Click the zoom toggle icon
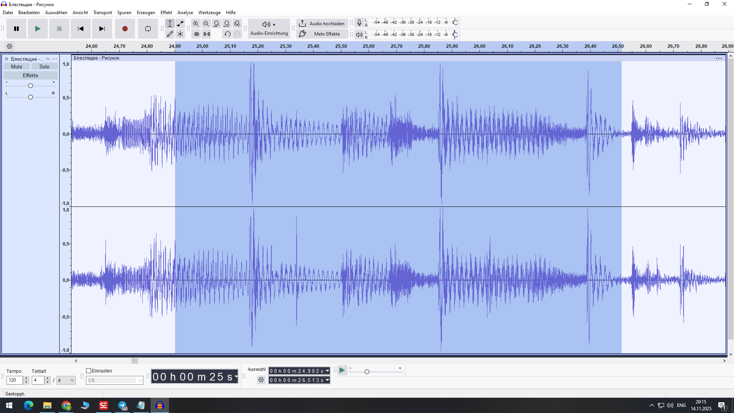The width and height of the screenshot is (734, 413). [x=237, y=24]
